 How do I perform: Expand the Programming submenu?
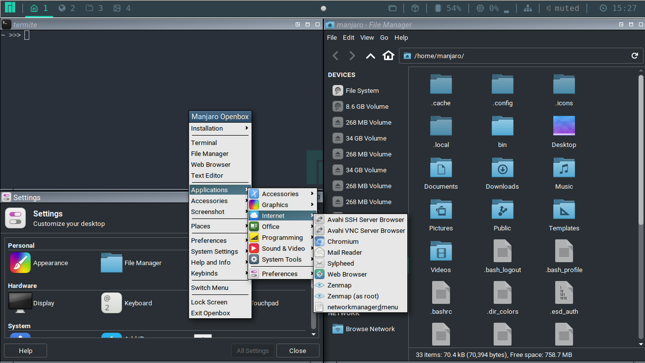(x=282, y=237)
